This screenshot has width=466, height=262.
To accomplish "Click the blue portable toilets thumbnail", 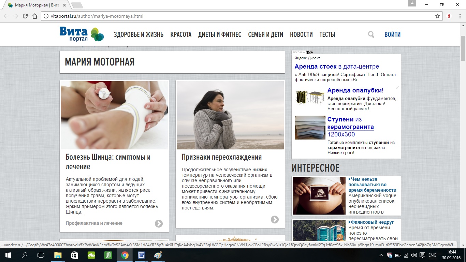I will [x=319, y=231].
